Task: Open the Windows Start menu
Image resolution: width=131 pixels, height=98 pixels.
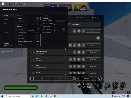Action: [2, 96]
